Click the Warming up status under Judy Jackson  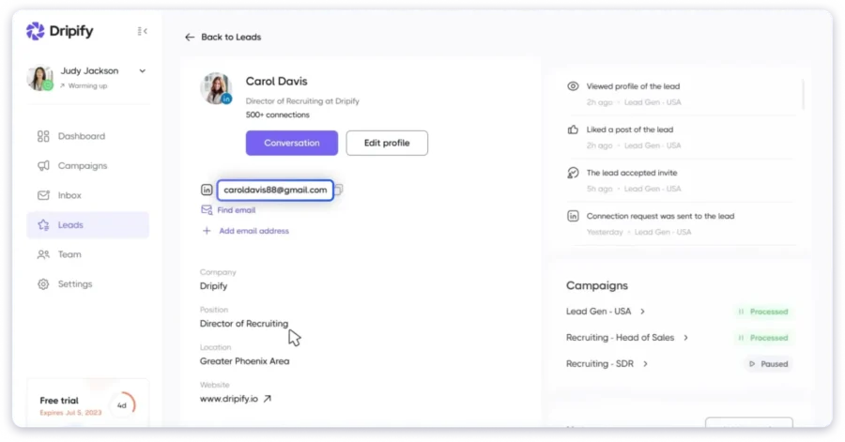(x=84, y=85)
